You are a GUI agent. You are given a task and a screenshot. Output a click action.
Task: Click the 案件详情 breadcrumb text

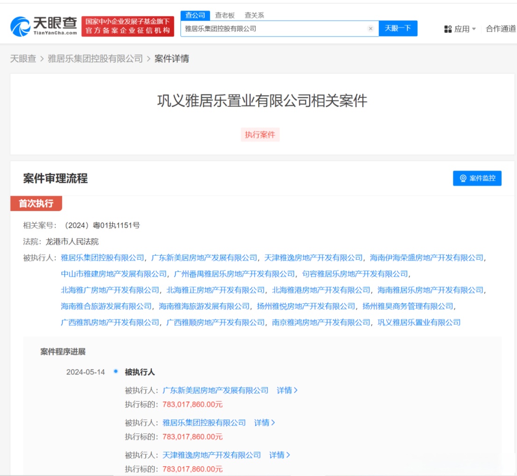tap(172, 59)
